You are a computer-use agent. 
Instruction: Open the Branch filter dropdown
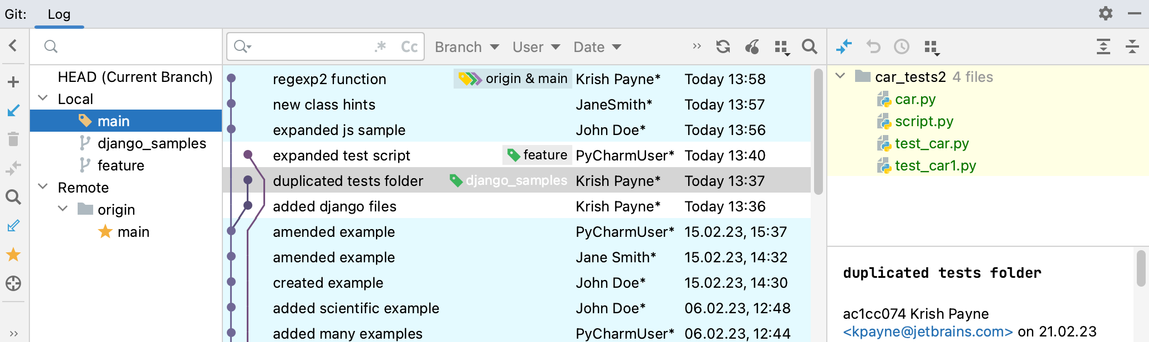pos(466,47)
